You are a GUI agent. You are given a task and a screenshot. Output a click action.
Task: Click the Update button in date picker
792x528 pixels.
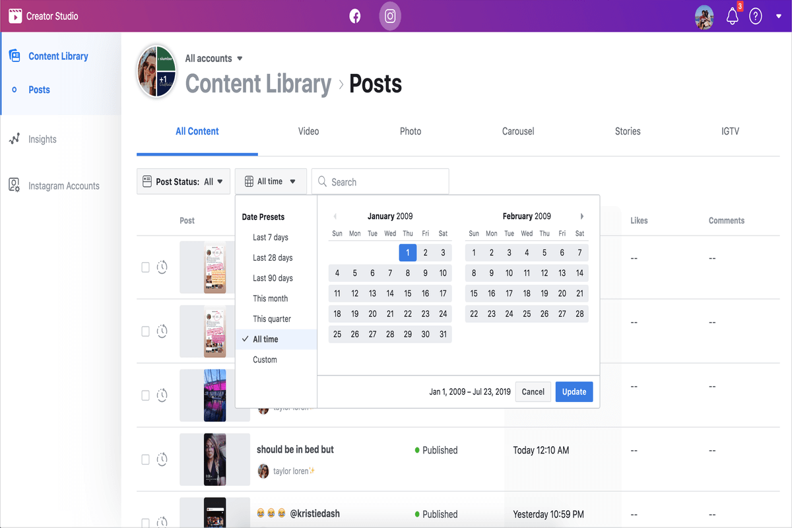tap(574, 391)
